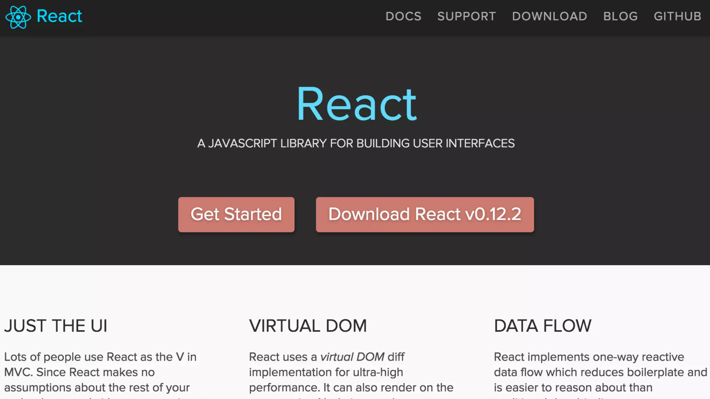Visit the GitHub navigation link

(x=677, y=16)
